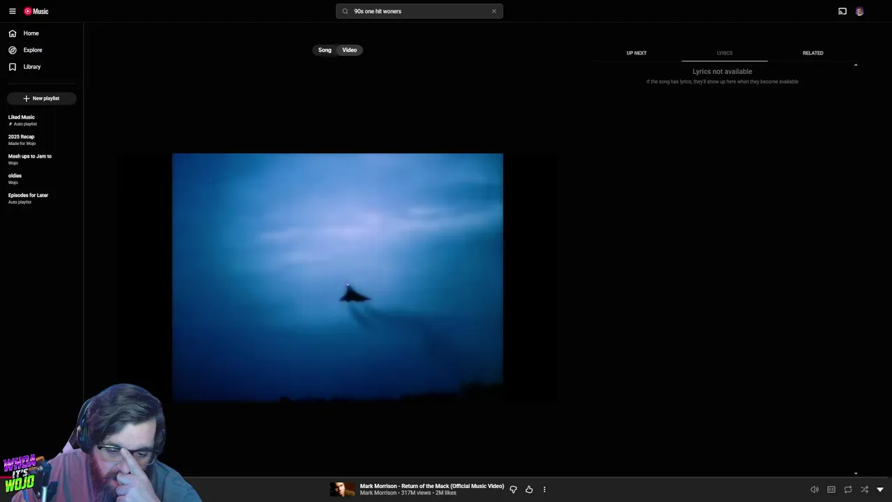The height and width of the screenshot is (502, 892).
Task: Toggle closed captions
Action: click(x=831, y=489)
